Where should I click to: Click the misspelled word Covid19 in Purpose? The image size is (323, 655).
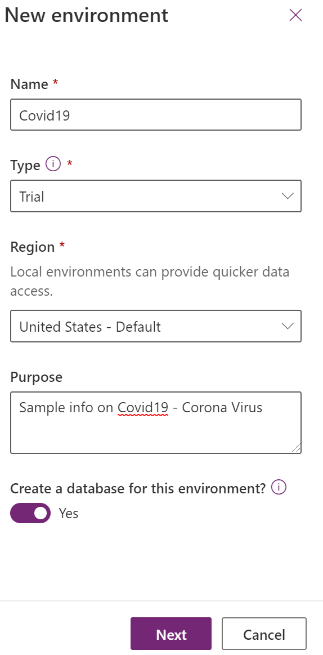[143, 407]
